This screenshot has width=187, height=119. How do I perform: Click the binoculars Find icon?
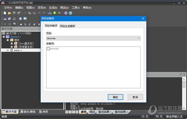50,13
